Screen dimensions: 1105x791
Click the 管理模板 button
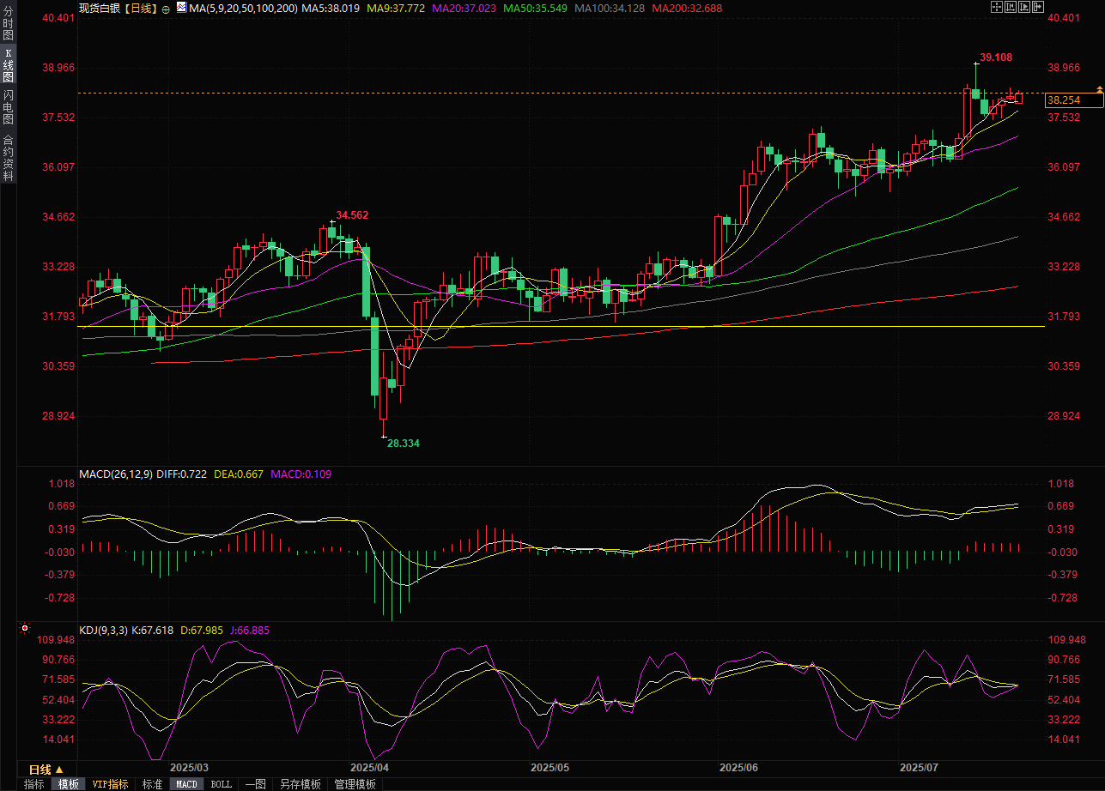point(355,784)
